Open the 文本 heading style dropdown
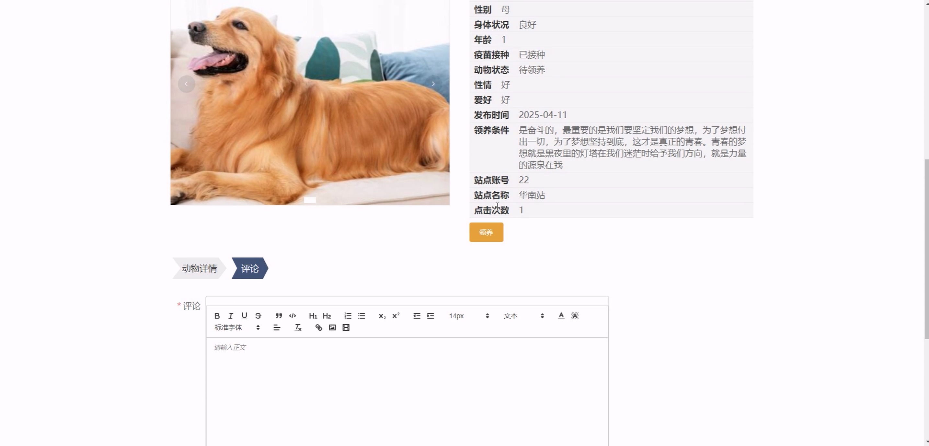Viewport: 929px width, 446px height. tap(523, 316)
